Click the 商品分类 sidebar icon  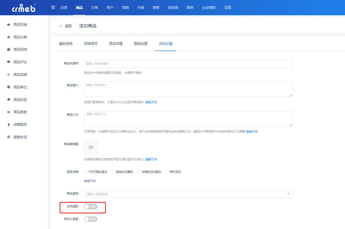9,37
